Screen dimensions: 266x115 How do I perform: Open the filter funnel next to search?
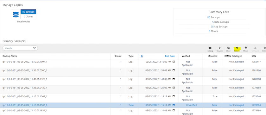(35, 48)
